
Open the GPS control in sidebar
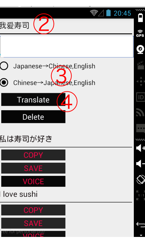(x=140, y=33)
